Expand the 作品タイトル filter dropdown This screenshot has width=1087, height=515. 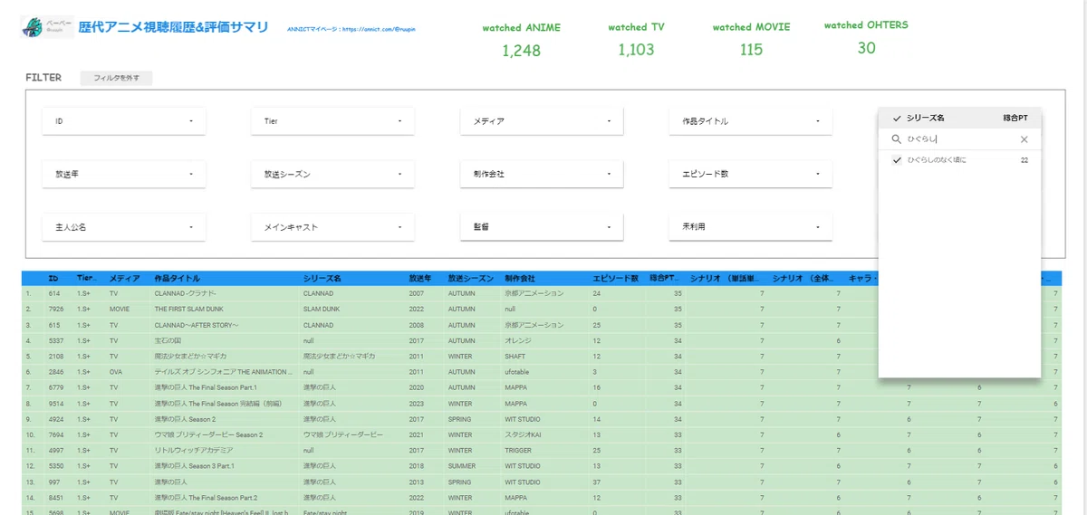(x=751, y=121)
